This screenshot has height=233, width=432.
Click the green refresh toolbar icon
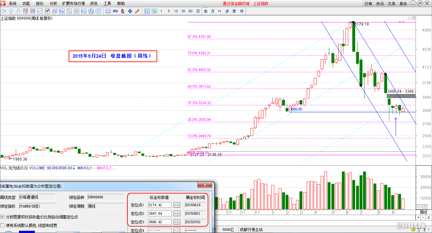point(154,11)
